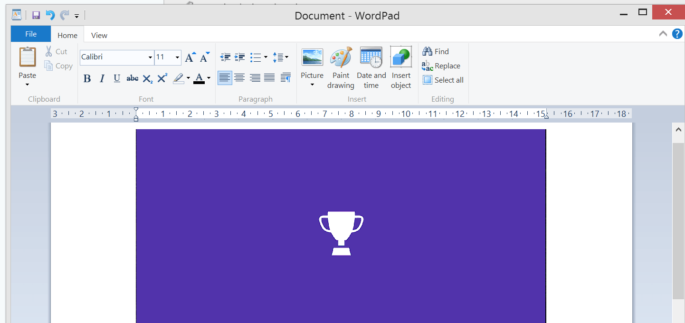This screenshot has height=323, width=685.
Task: Click the Select all button
Action: tap(443, 80)
